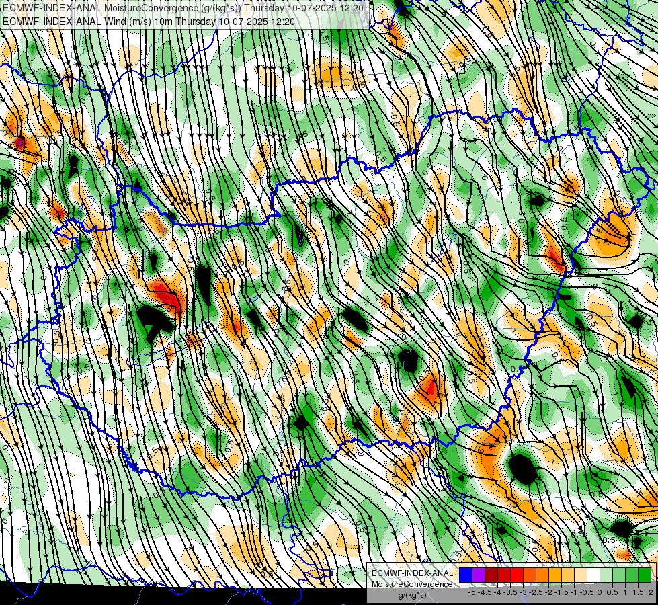Screen dimensions: 658x605
Task: Click the MoistureConvergence title line at top
Action: [183, 8]
